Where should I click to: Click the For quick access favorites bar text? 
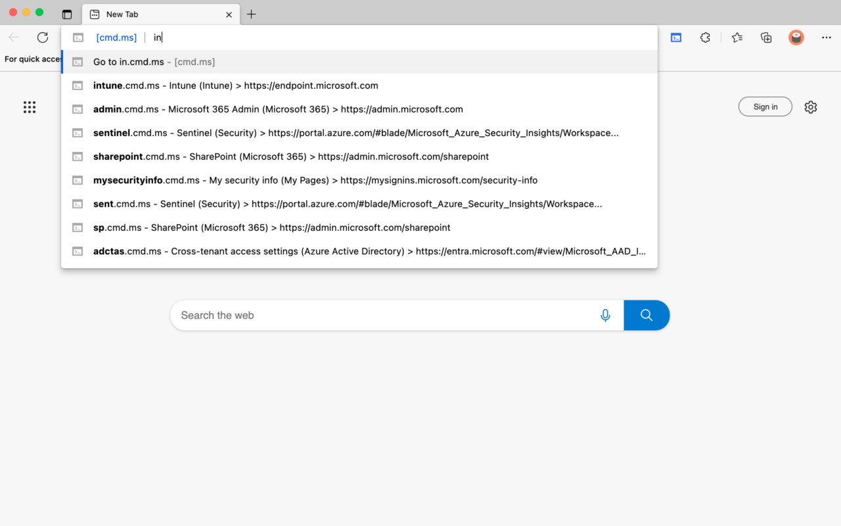pos(32,59)
